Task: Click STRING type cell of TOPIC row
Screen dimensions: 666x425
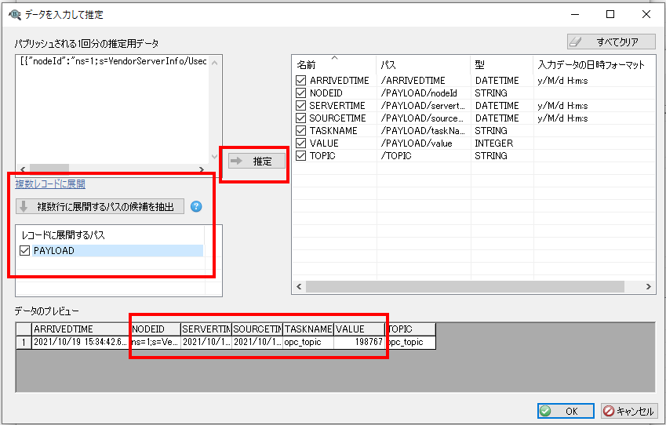Action: point(501,156)
